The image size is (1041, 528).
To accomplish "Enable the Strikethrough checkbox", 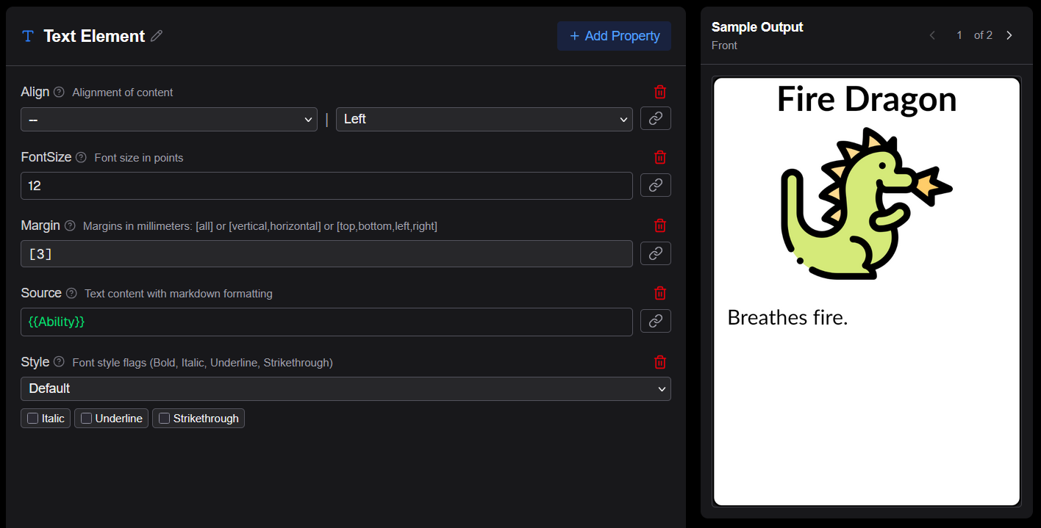I will pos(165,419).
